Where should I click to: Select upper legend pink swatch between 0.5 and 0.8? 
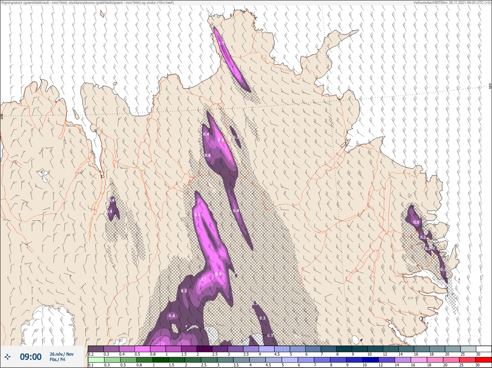[x=142, y=349]
